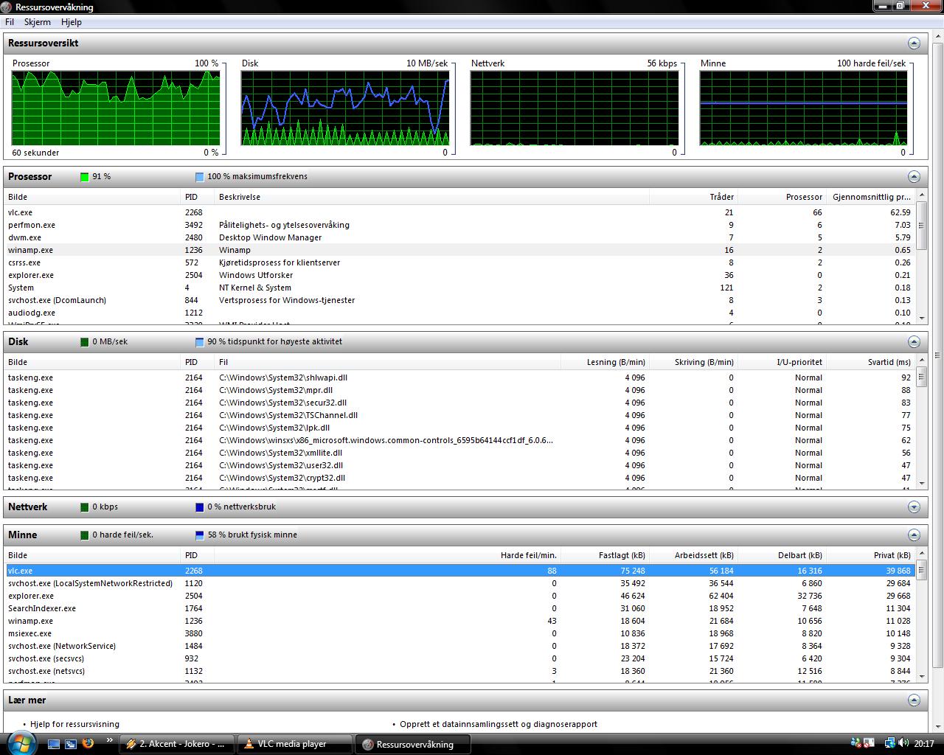944x755 pixels.
Task: Open the link Opprett et datainnsamlingssett og diagnoserapport
Action: 499,725
